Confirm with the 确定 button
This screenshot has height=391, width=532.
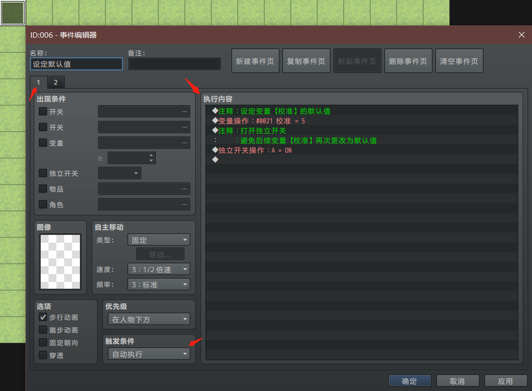[409, 381]
